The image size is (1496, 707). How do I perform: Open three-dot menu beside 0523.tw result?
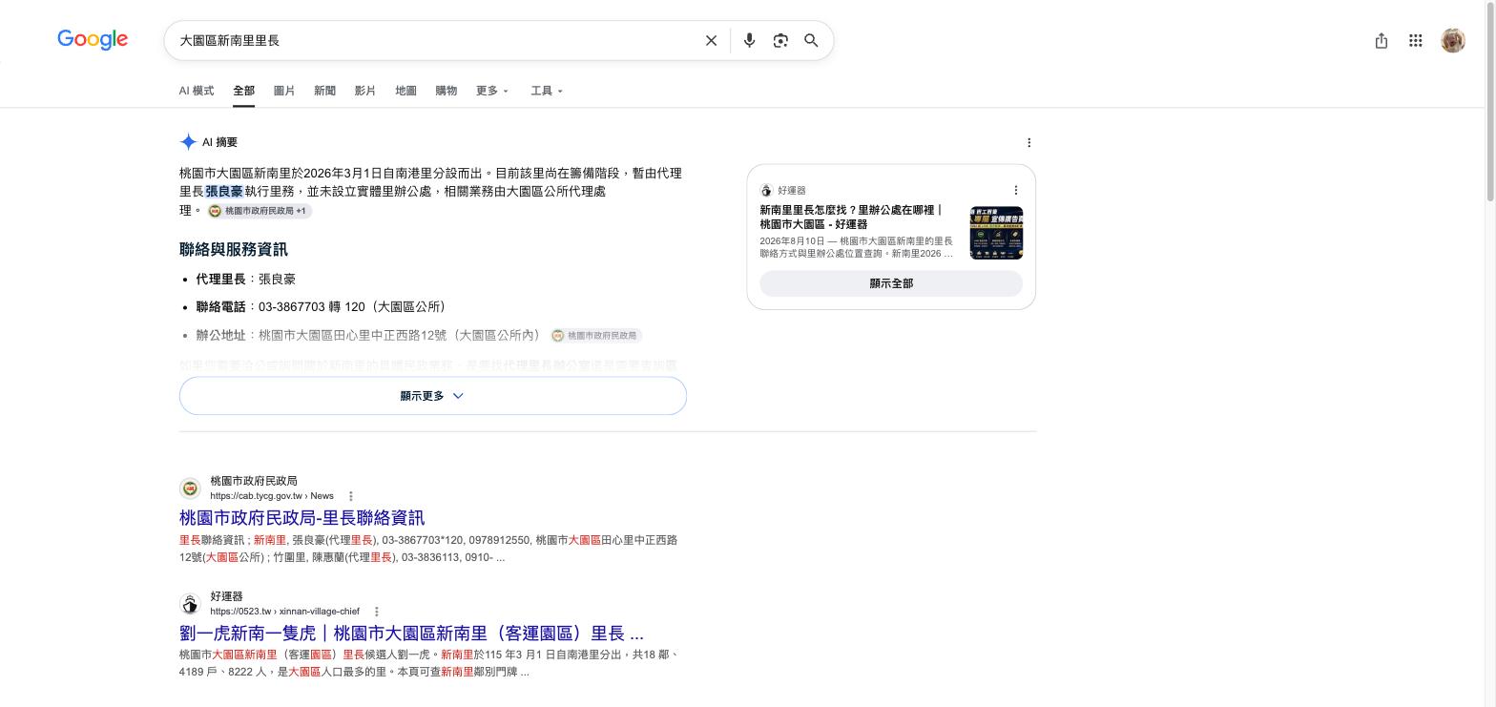pyautogui.click(x=377, y=612)
